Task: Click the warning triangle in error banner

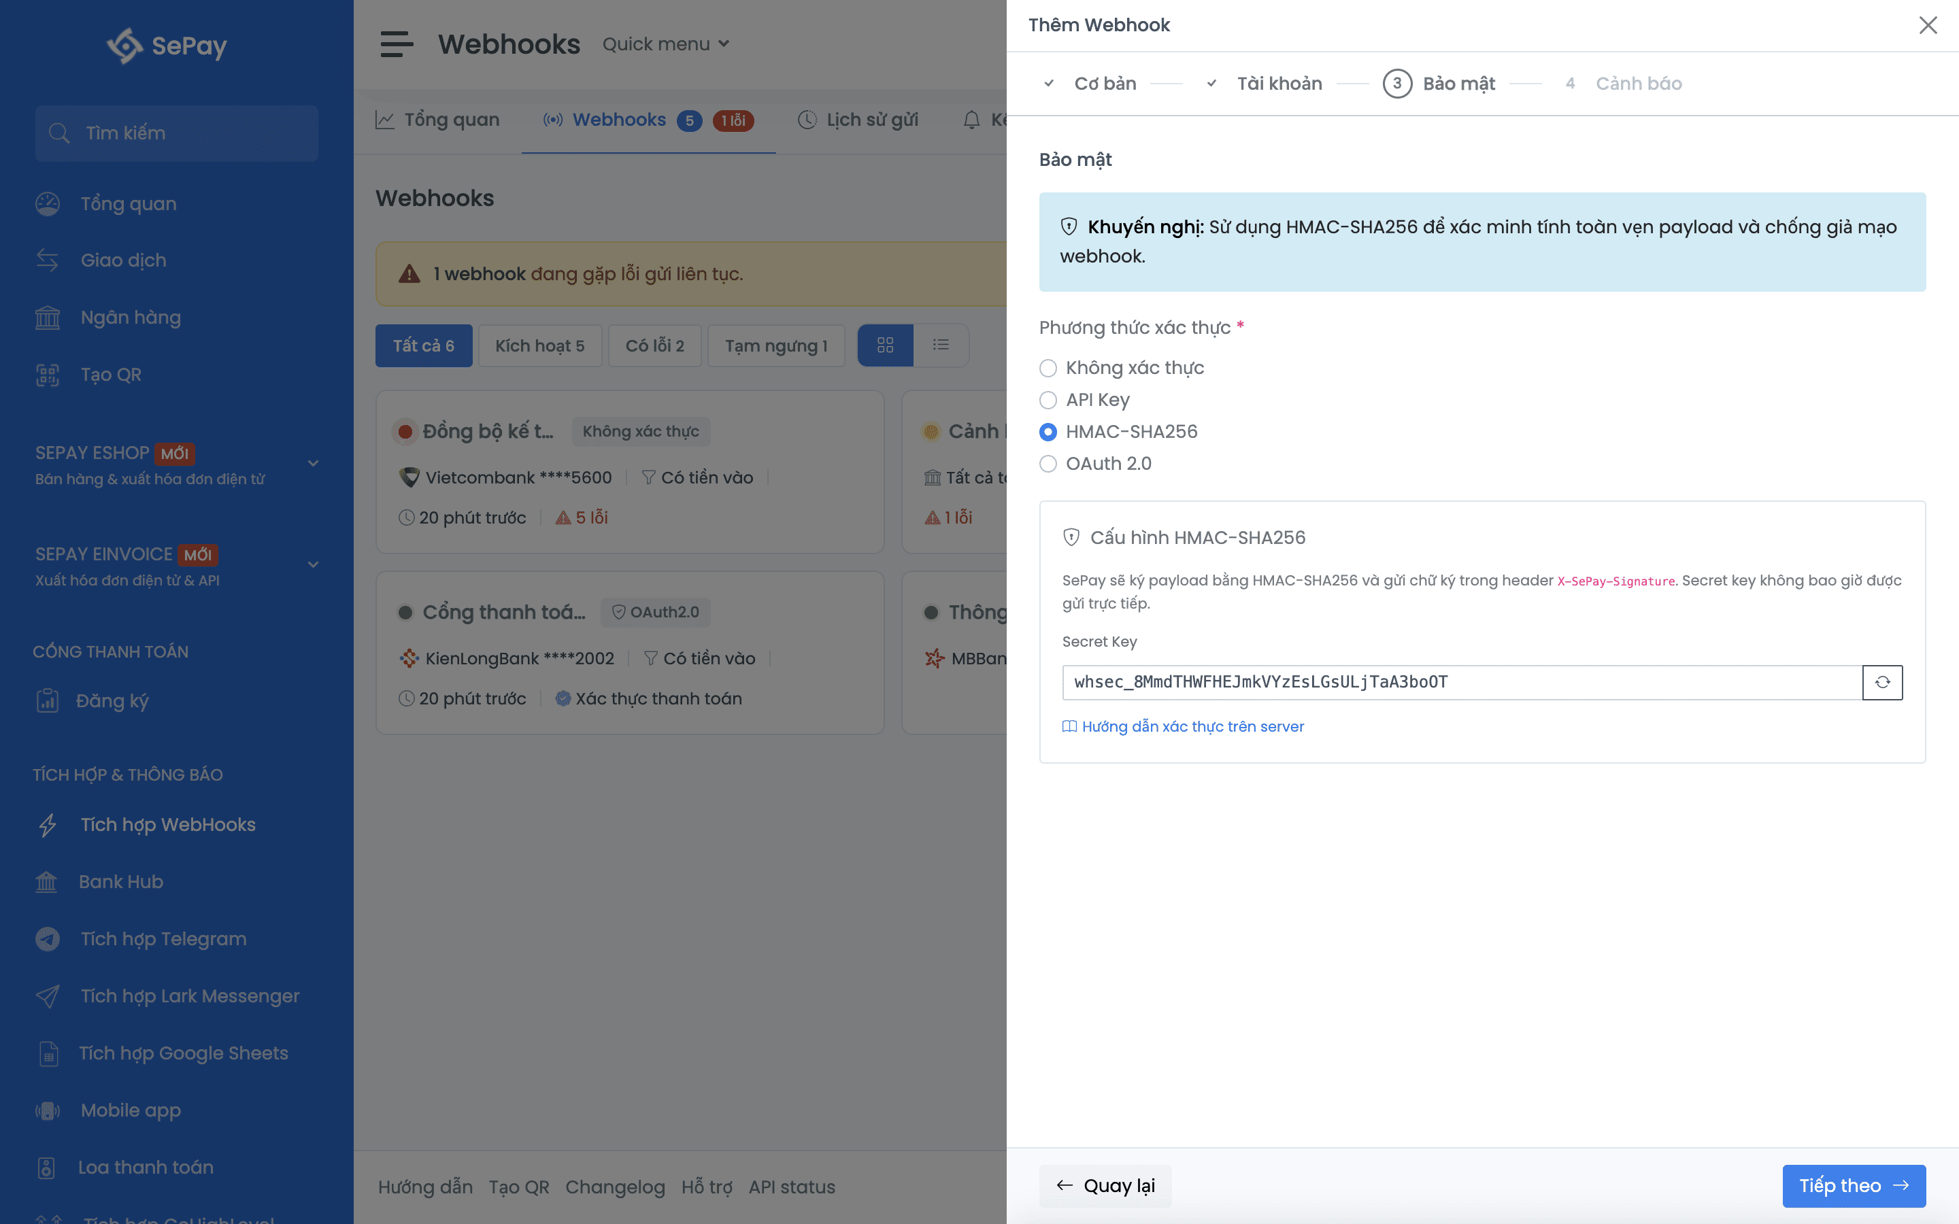Action: click(409, 273)
